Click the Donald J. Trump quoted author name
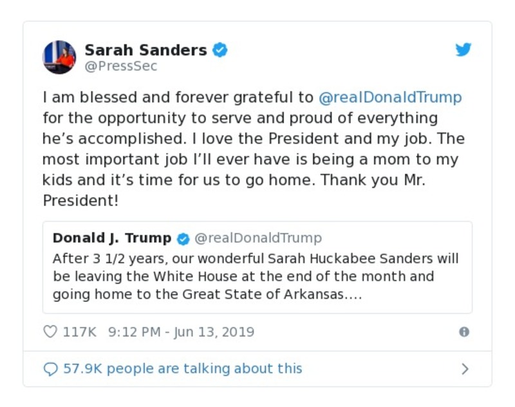515x407 pixels. click(112, 238)
